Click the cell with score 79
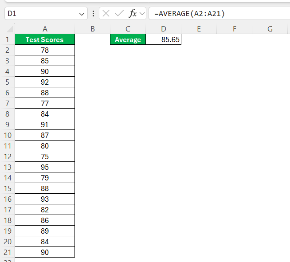The image size is (290, 262). [x=45, y=178]
